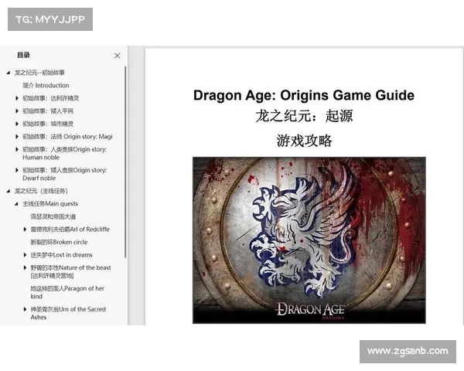Click the outline panel vertical scrollbar
The image size is (464, 371).
pyautogui.click(x=125, y=162)
